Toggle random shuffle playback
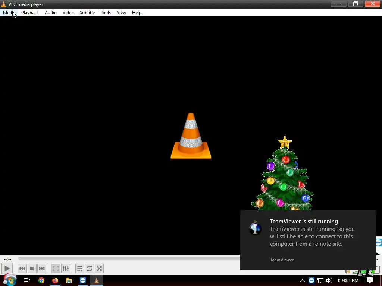This screenshot has width=382, height=286. 99,268
